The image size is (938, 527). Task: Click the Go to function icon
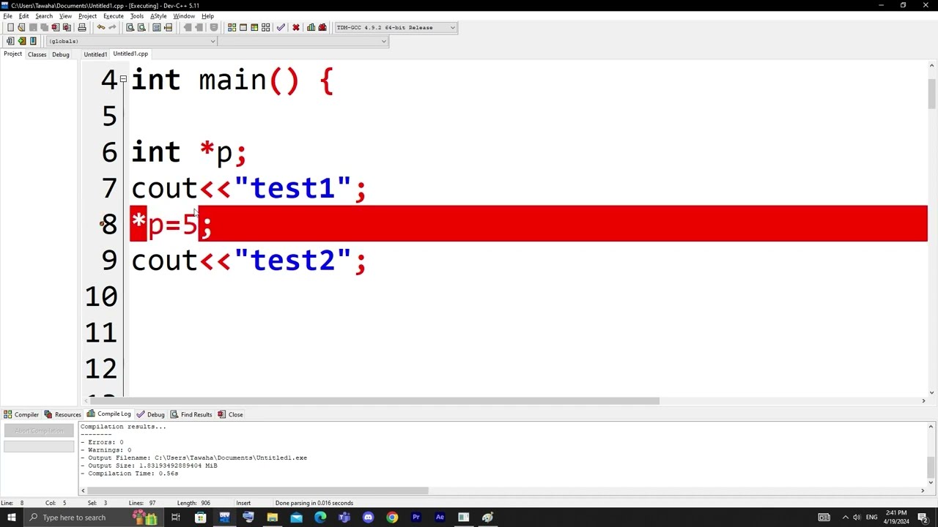click(156, 27)
